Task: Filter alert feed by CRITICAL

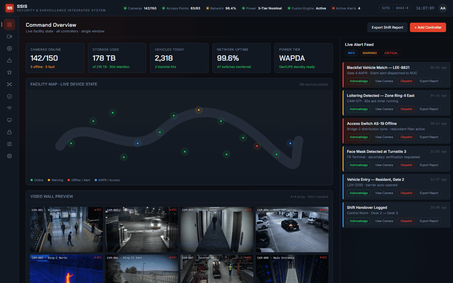Action: tap(391, 53)
